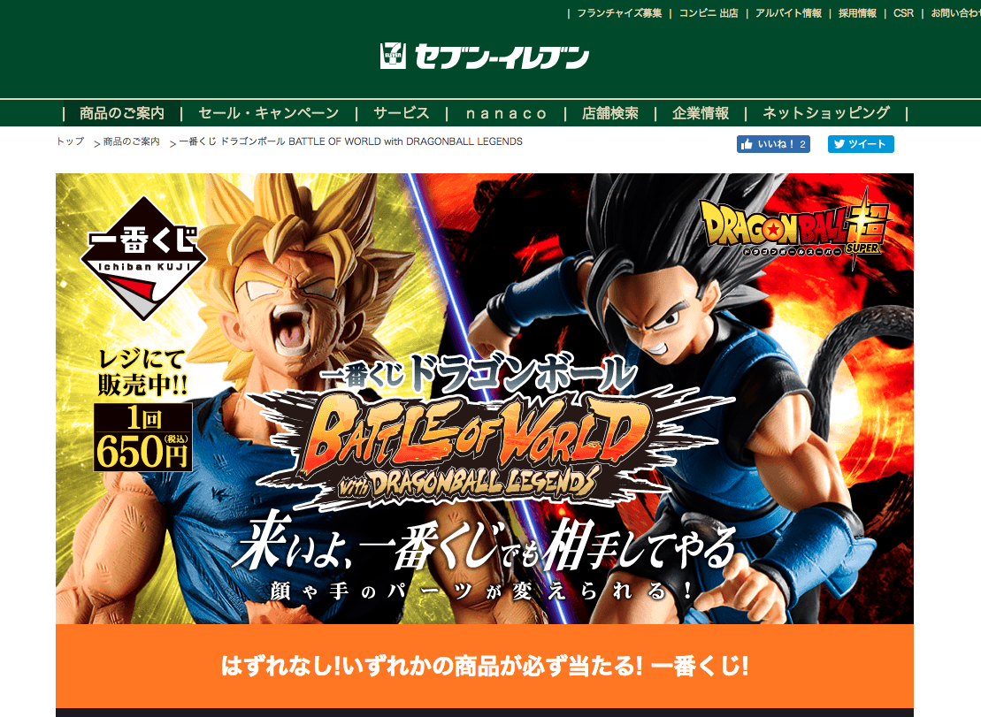Open the サービス menu item
Screen dimensions: 981x717
[401, 113]
